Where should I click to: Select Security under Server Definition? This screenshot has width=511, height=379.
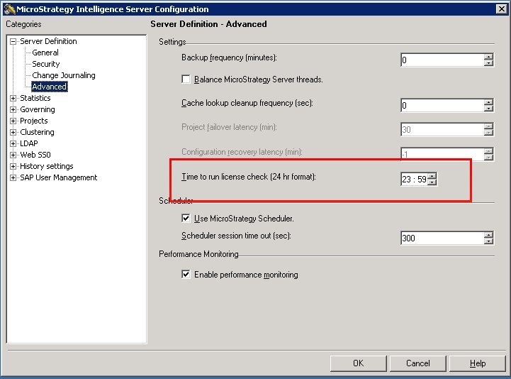[x=46, y=64]
